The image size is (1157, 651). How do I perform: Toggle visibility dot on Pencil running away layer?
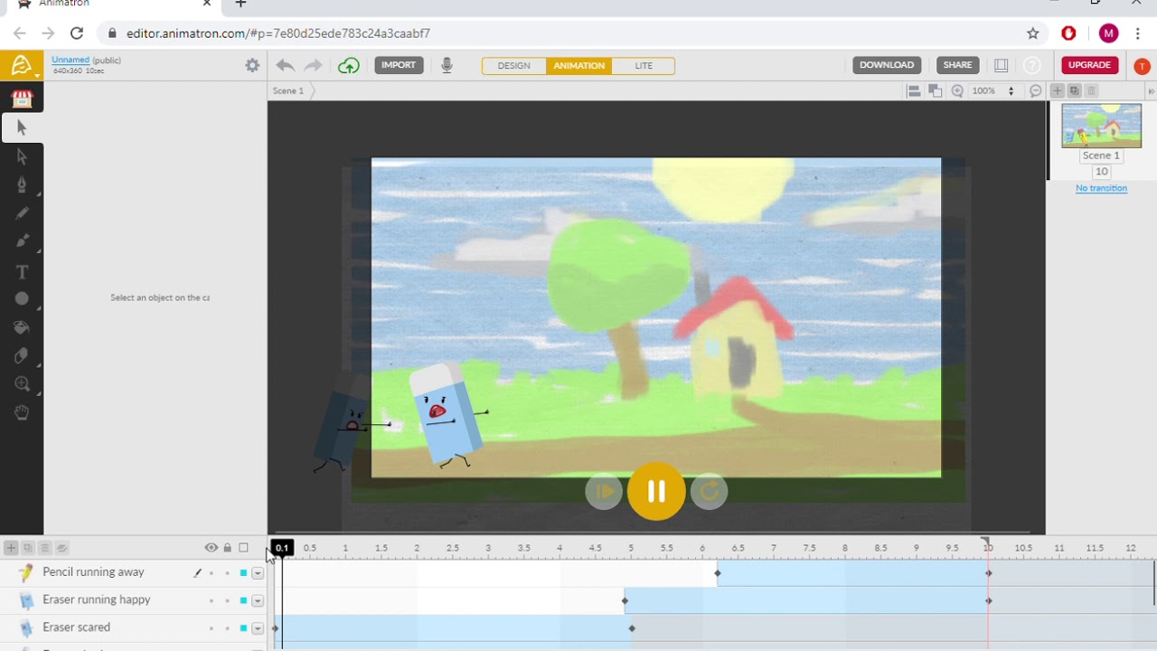pos(212,573)
